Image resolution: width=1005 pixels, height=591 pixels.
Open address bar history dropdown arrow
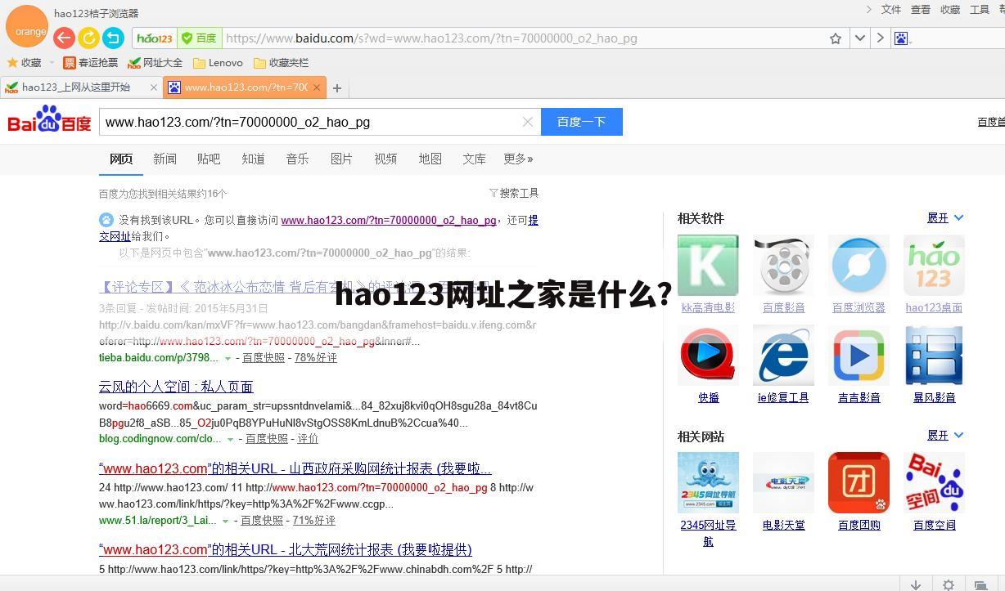[x=859, y=38]
